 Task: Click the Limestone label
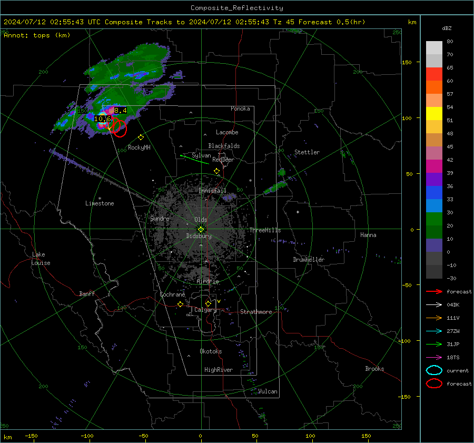[x=100, y=203]
